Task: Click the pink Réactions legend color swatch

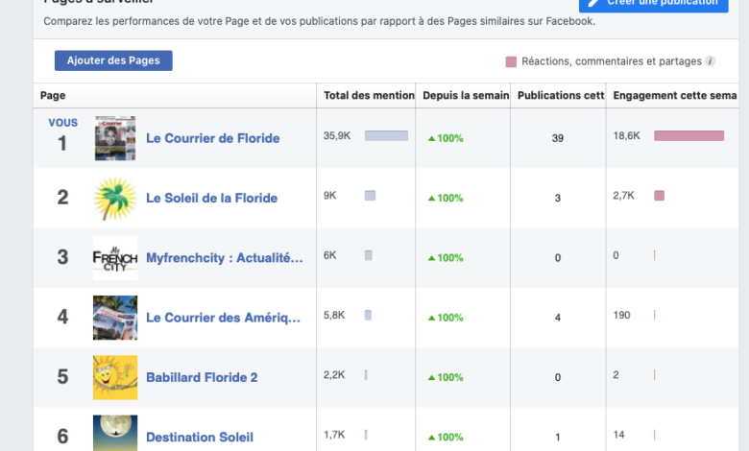Action: point(511,61)
